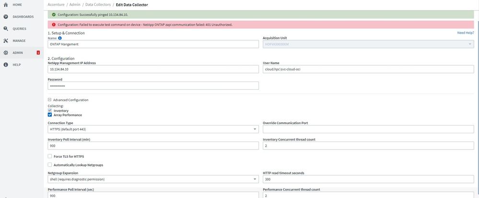Go to Admin breadcrumb link

(x=74, y=5)
